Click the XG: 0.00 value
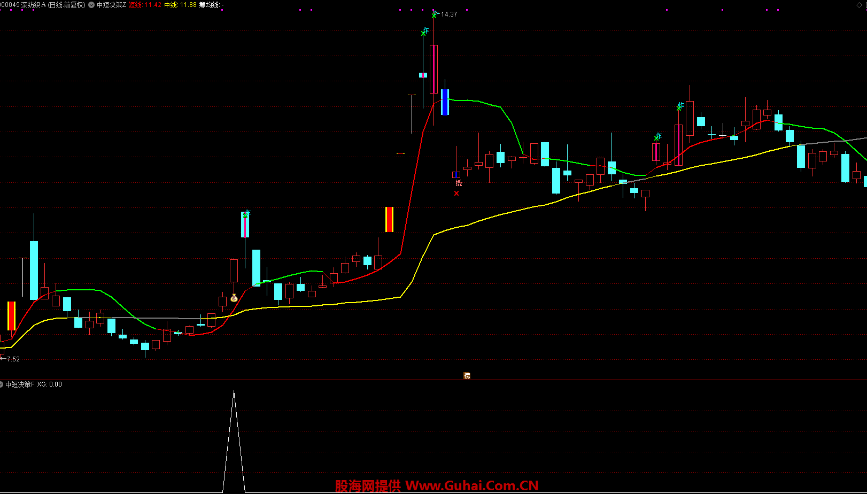 point(49,384)
